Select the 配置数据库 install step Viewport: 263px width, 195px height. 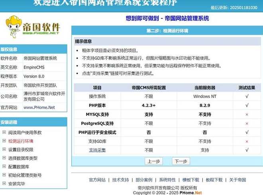coord(19,167)
